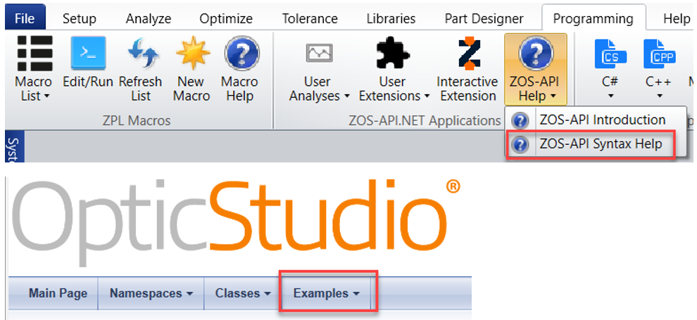697x320 pixels.
Task: Click ZOS-API Syntax Help question icon
Action: coord(520,145)
